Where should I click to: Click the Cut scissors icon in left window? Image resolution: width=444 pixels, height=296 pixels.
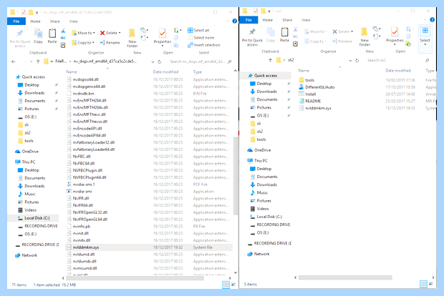[63, 31]
